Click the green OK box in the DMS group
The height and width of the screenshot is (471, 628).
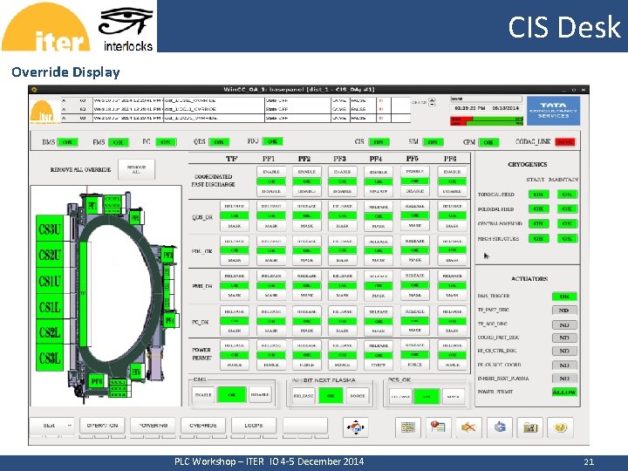tap(232, 395)
